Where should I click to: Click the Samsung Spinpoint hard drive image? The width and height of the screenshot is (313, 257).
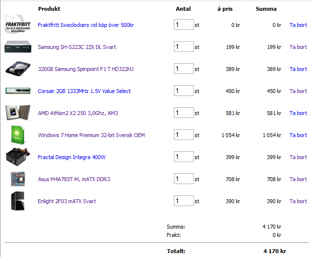coord(18,69)
